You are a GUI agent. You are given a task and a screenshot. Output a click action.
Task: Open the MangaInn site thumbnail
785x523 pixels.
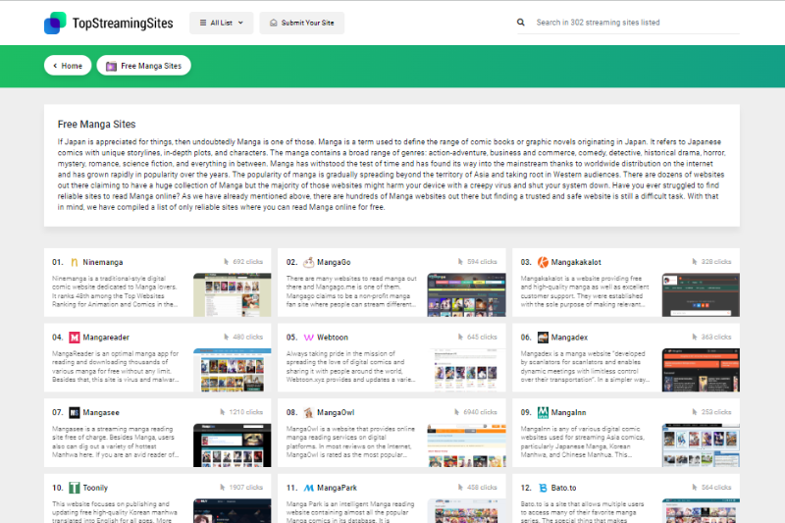[x=701, y=445]
